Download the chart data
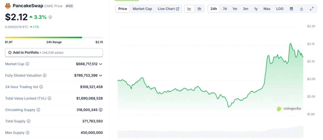This screenshot has height=140, width=323. (x=302, y=9)
